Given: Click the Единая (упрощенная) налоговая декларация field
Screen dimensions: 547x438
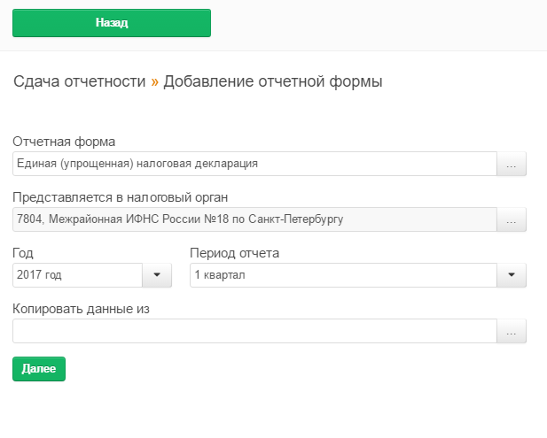Looking at the screenshot, I should pos(253,165).
